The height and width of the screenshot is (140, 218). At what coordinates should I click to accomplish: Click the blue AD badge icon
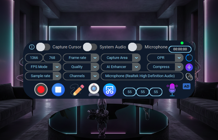[x=187, y=86]
